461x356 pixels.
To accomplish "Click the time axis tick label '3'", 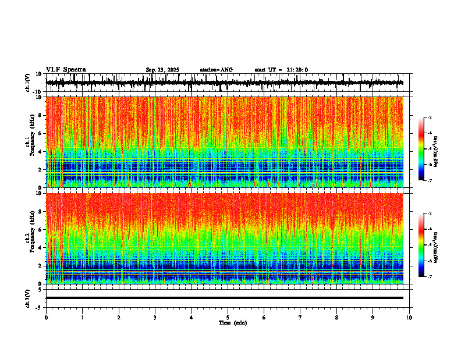I will pos(155,318).
